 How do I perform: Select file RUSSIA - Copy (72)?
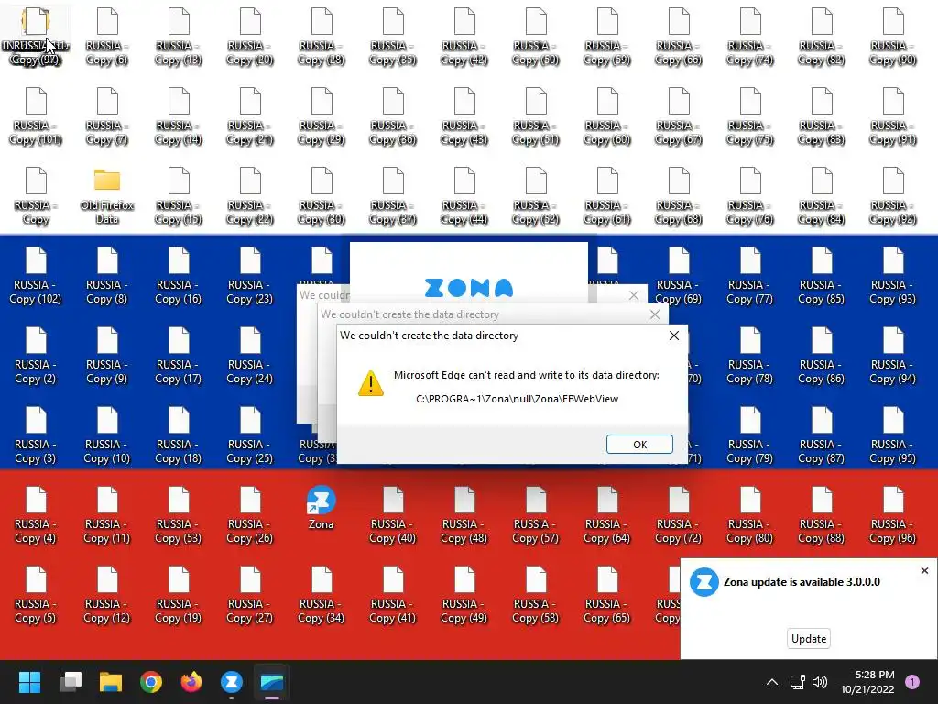coord(679,514)
